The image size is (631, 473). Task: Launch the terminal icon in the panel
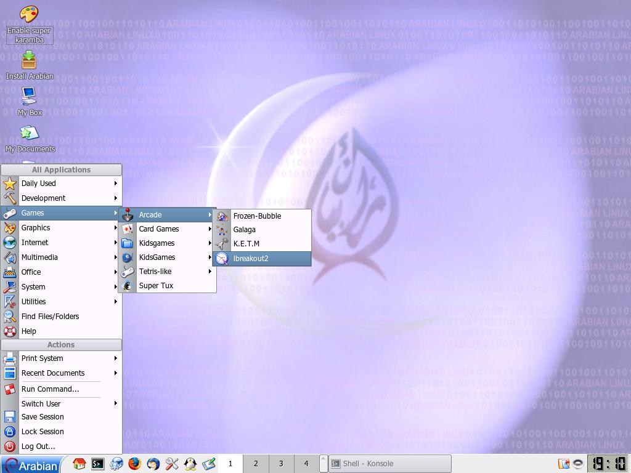click(x=98, y=464)
